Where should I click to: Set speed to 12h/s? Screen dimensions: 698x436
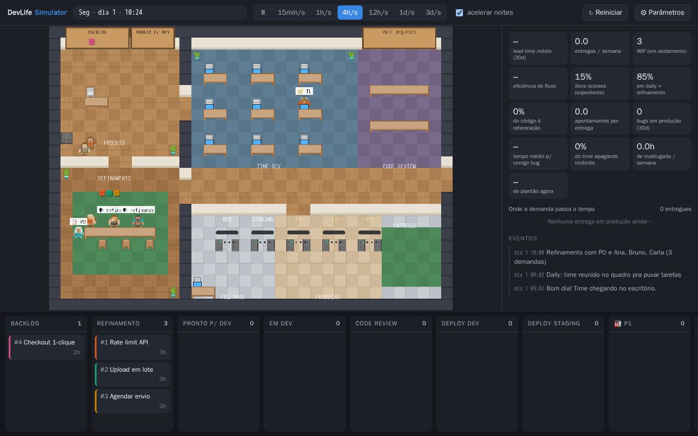coord(378,13)
